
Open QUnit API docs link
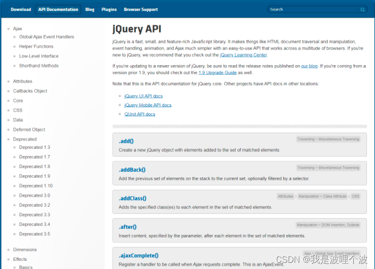140,114
